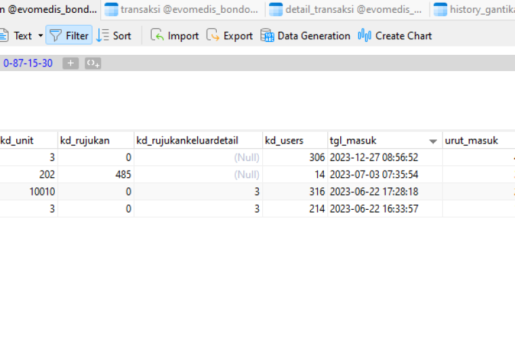Open tgl_masuk column sort dropdown arrow
Screen dimensions: 515x352
tap(433, 141)
